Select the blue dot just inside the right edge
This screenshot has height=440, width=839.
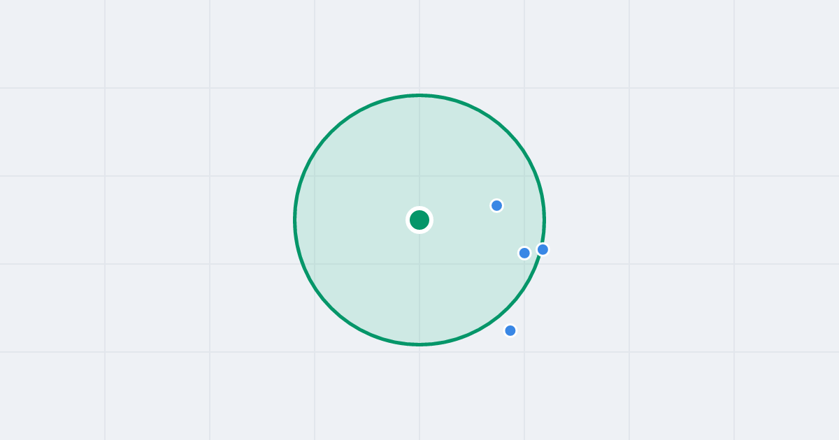pyautogui.click(x=524, y=253)
